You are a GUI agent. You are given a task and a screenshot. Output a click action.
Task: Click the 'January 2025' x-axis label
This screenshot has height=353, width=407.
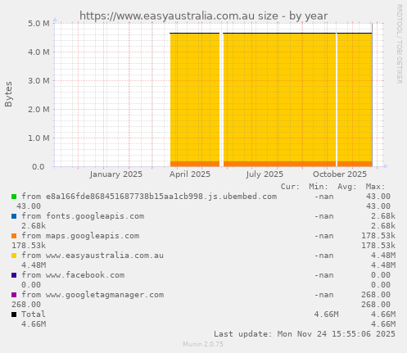(116, 174)
